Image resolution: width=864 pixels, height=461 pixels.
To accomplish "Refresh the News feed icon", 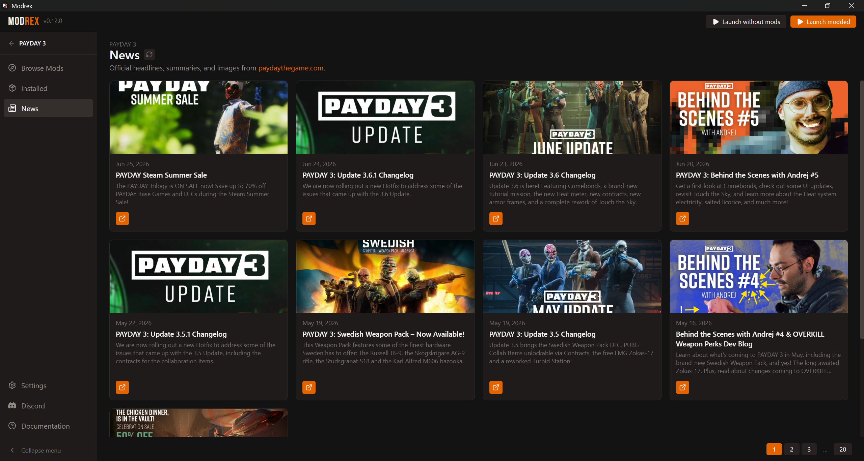I will click(150, 55).
